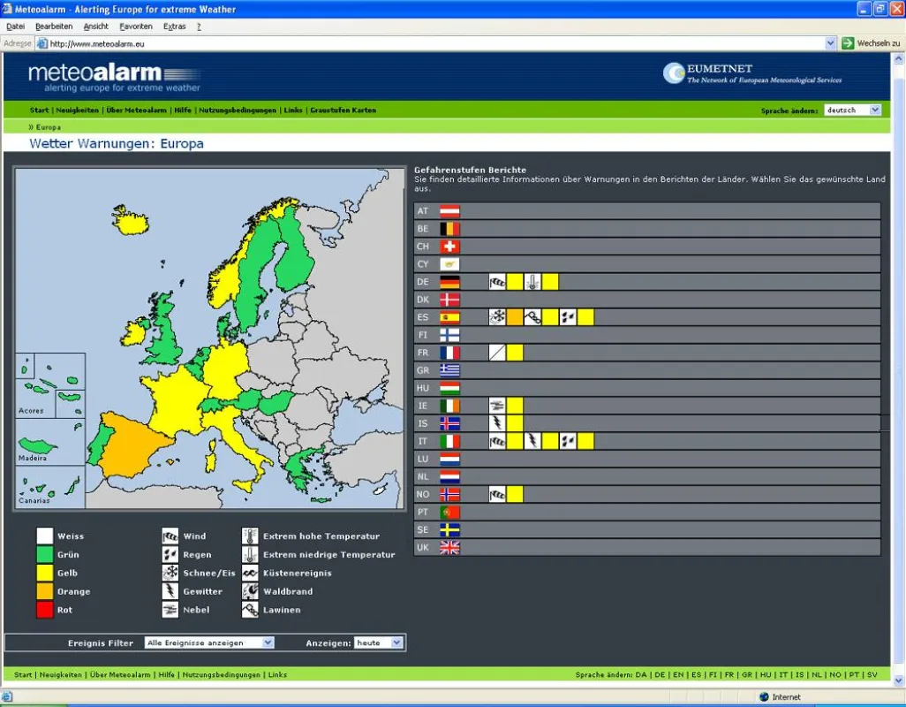Viewport: 906px width, 707px height.
Task: Click the UK flag in UK row
Action: click(x=449, y=547)
